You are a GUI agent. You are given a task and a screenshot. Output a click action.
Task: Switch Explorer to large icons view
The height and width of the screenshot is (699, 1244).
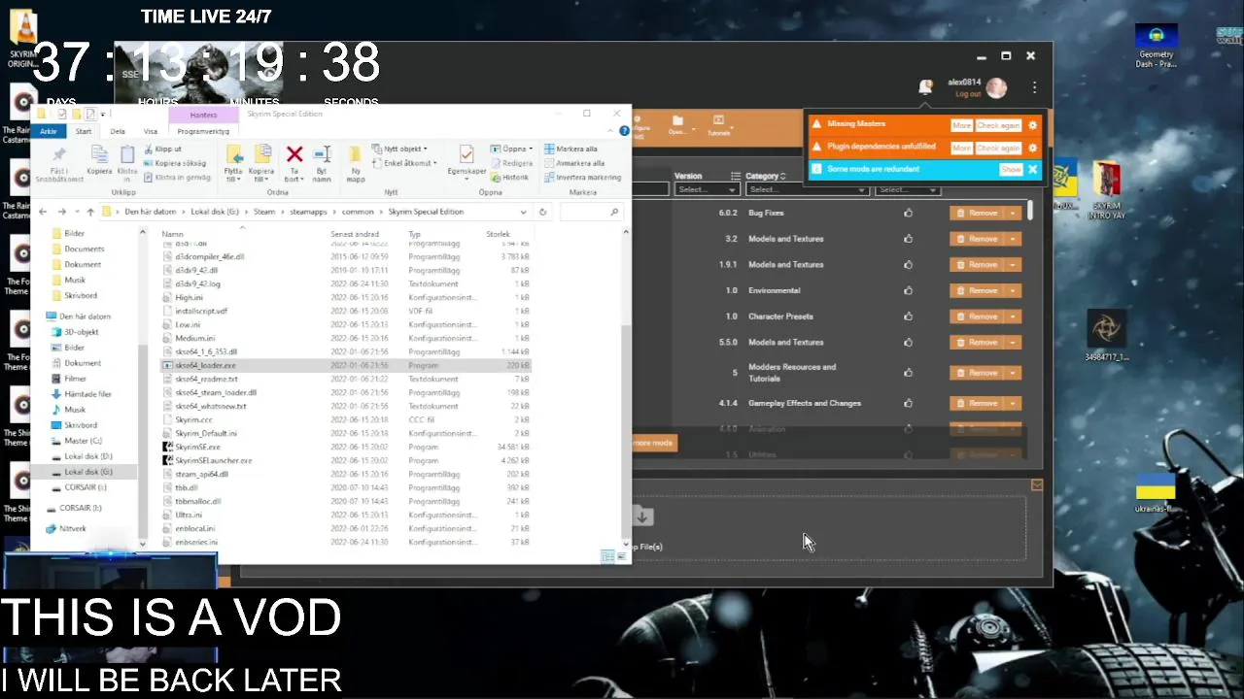tap(621, 556)
